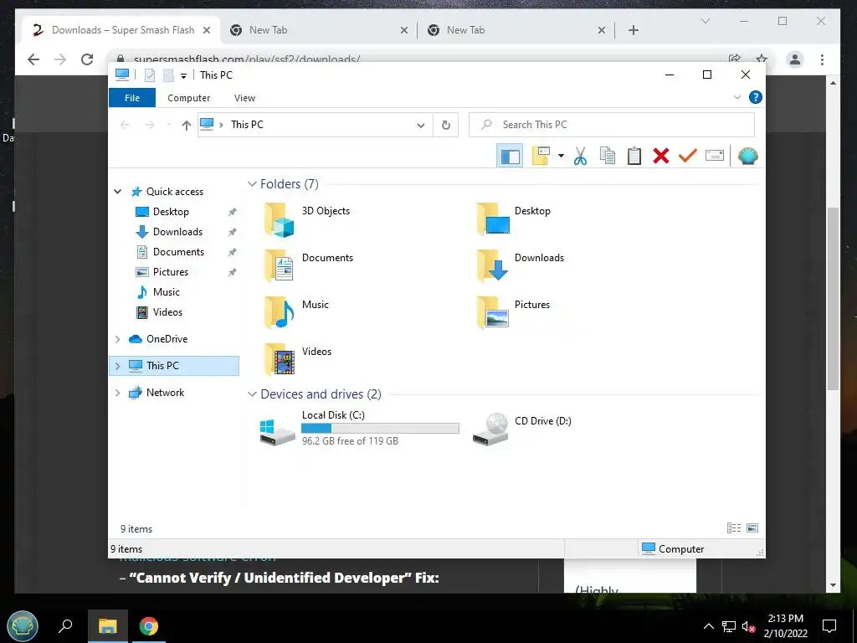This screenshot has height=643, width=857.
Task: Click the Properties quick access toolbar icon
Action: pyautogui.click(x=149, y=75)
